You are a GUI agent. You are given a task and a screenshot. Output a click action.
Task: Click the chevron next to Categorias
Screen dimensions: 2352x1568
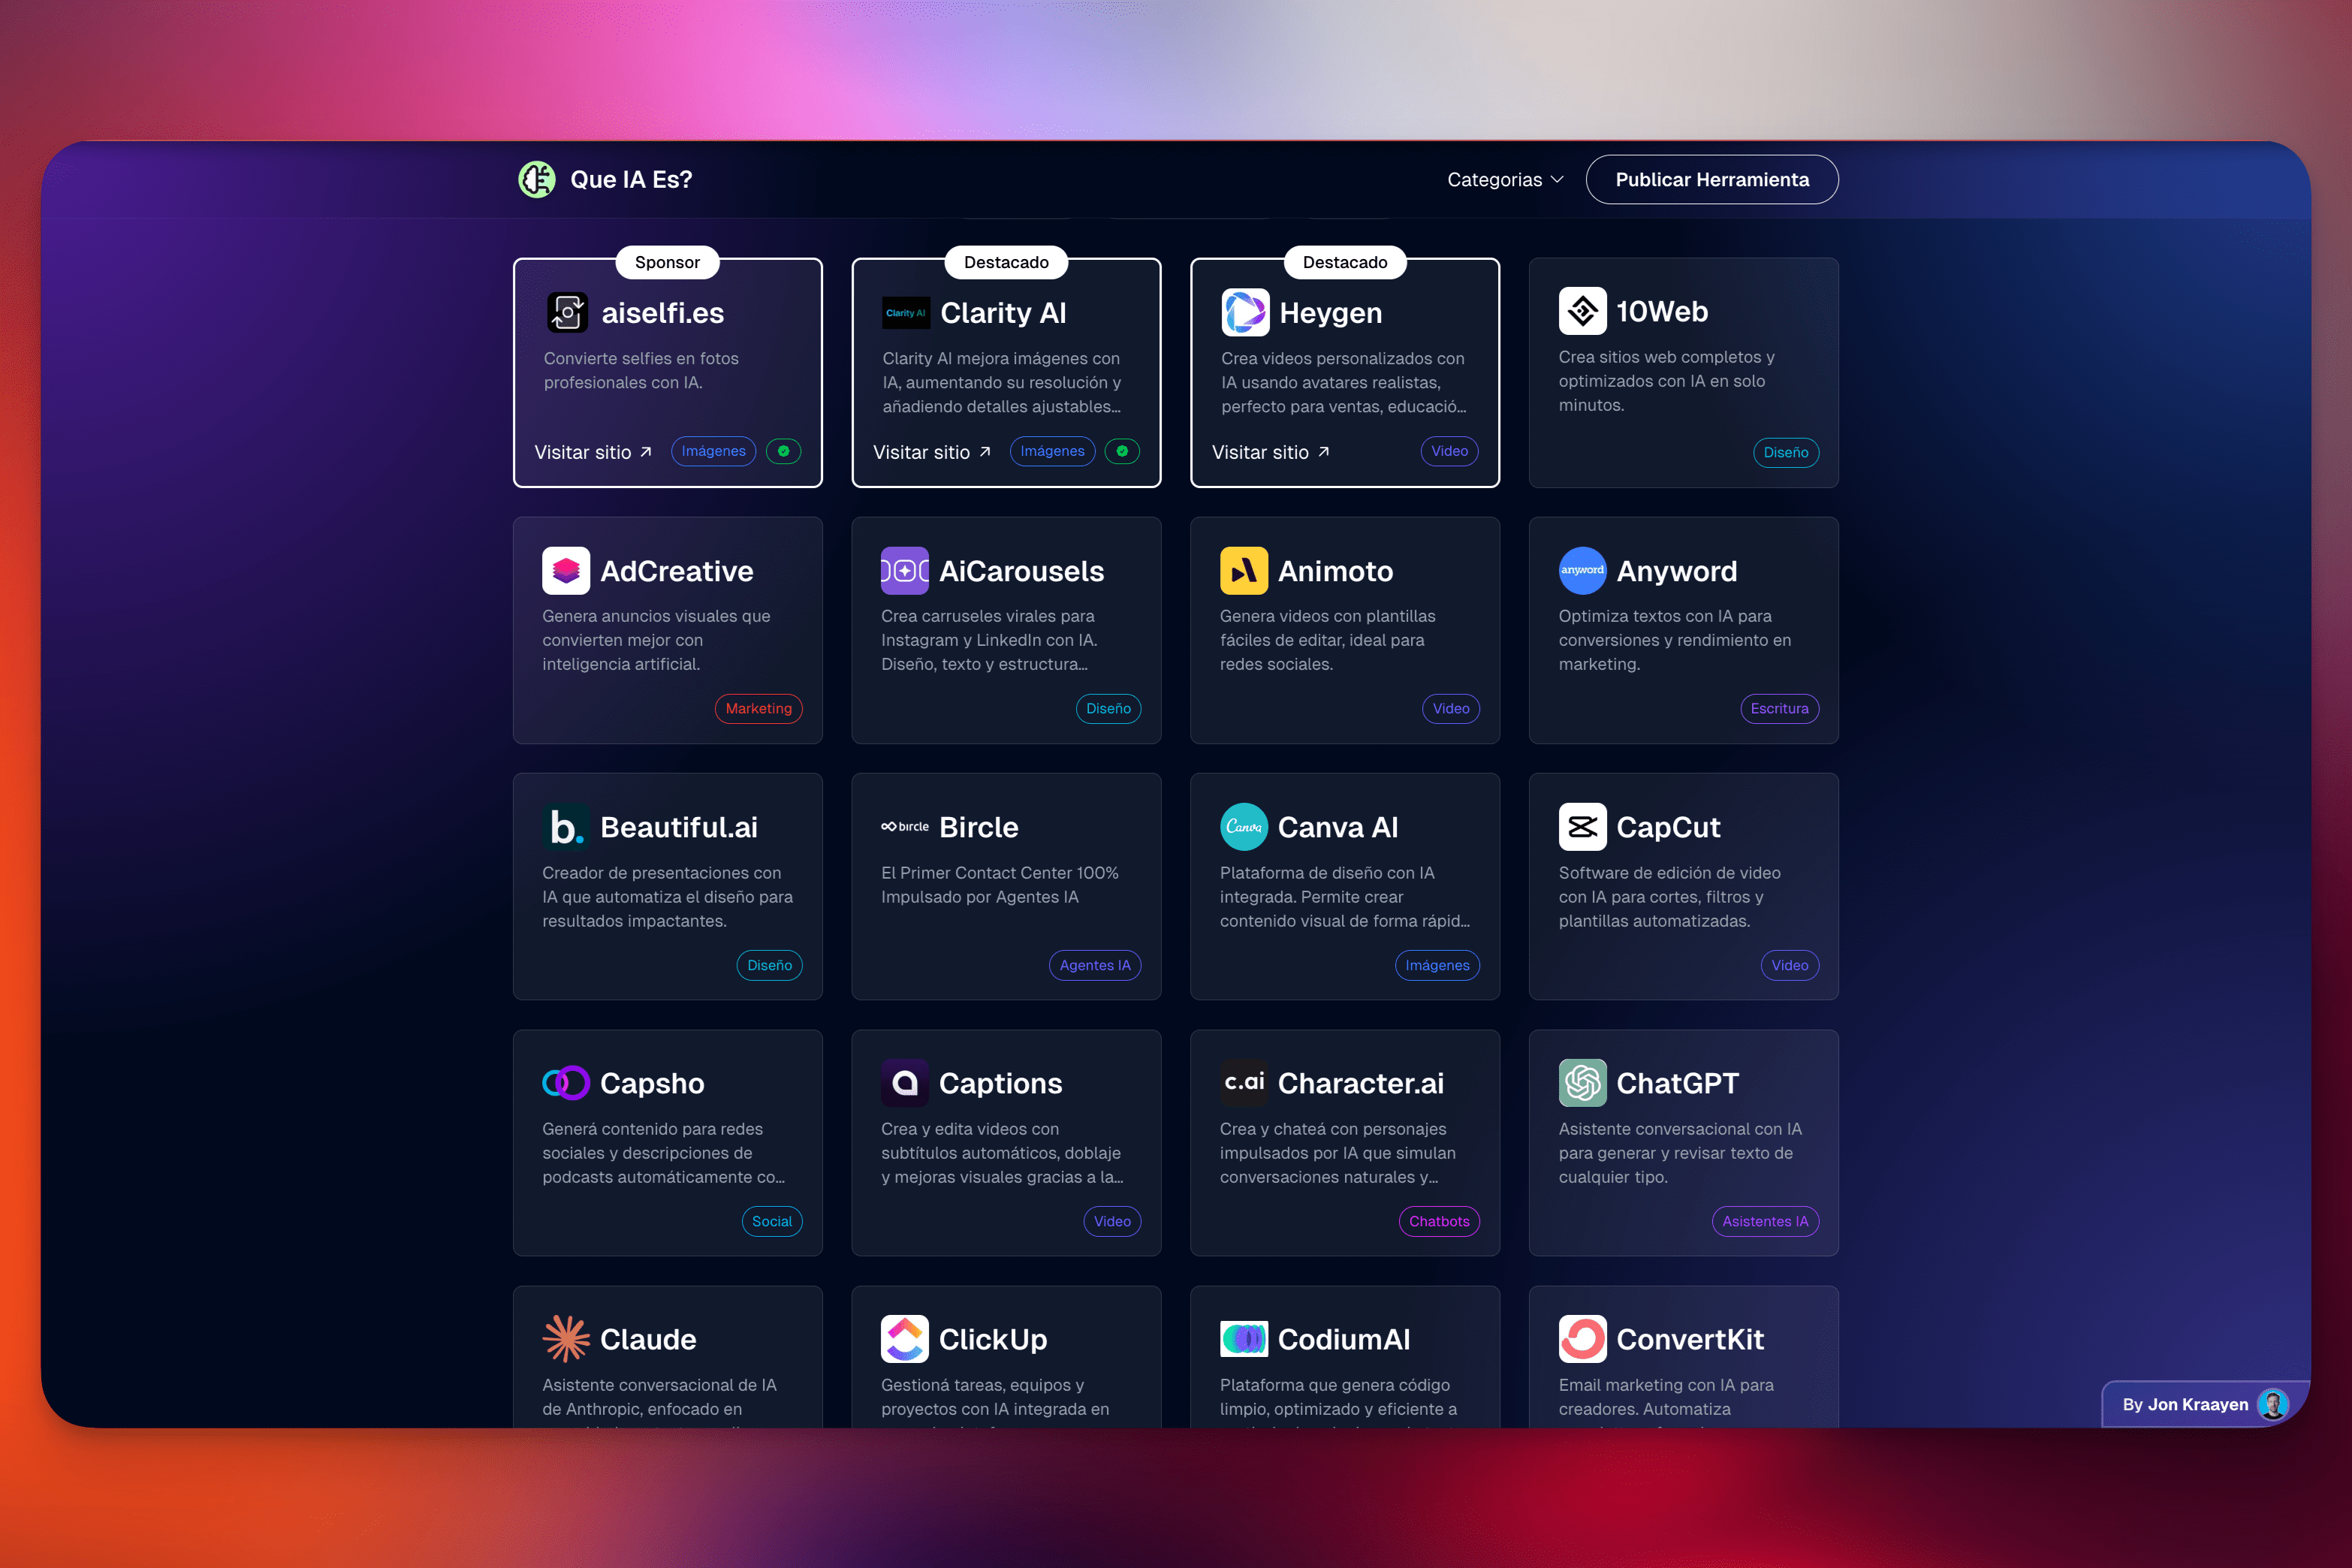[1557, 180]
